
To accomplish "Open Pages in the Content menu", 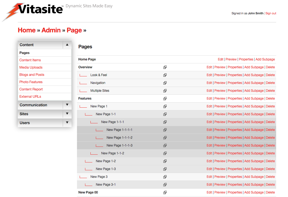I will coord(24,53).
